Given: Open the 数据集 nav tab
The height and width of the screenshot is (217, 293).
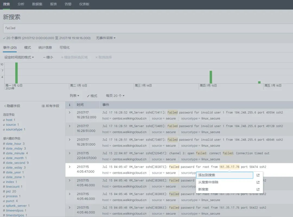Looking at the screenshot, I should 37,4.
